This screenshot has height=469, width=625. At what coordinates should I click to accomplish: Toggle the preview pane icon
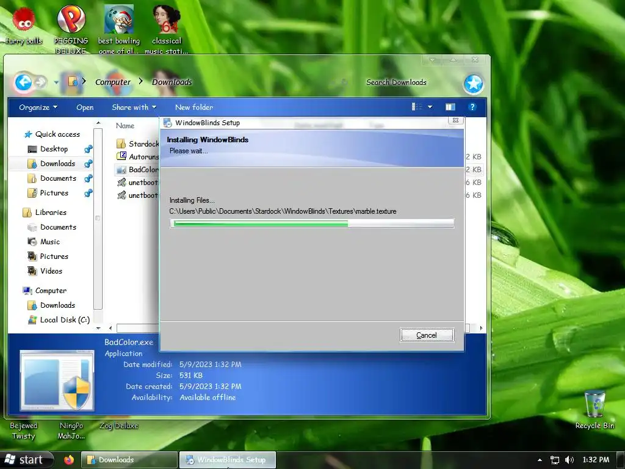[450, 107]
